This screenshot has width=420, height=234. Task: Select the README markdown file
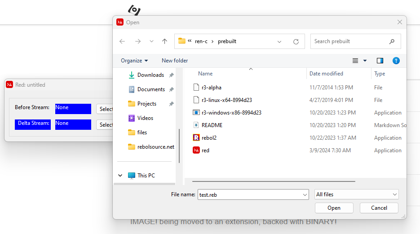[x=212, y=125]
